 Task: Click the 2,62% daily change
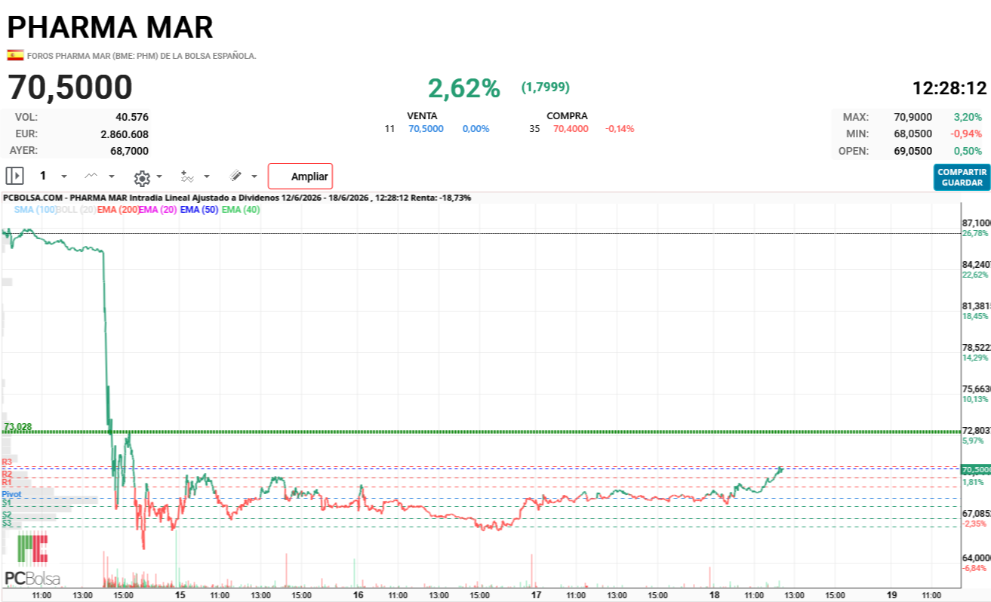click(x=464, y=88)
